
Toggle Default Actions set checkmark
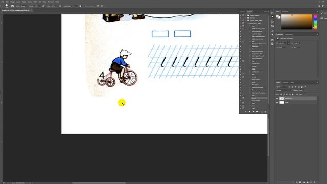coord(241,15)
